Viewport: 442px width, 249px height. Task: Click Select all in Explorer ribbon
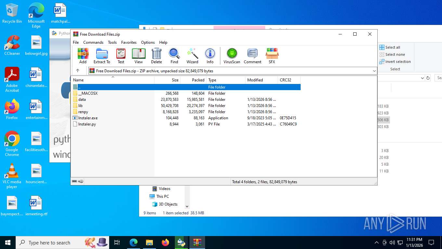[390, 47]
